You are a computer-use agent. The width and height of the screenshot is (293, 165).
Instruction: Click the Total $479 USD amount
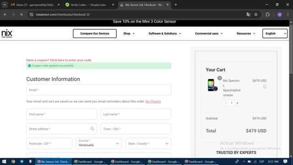pos(256,131)
